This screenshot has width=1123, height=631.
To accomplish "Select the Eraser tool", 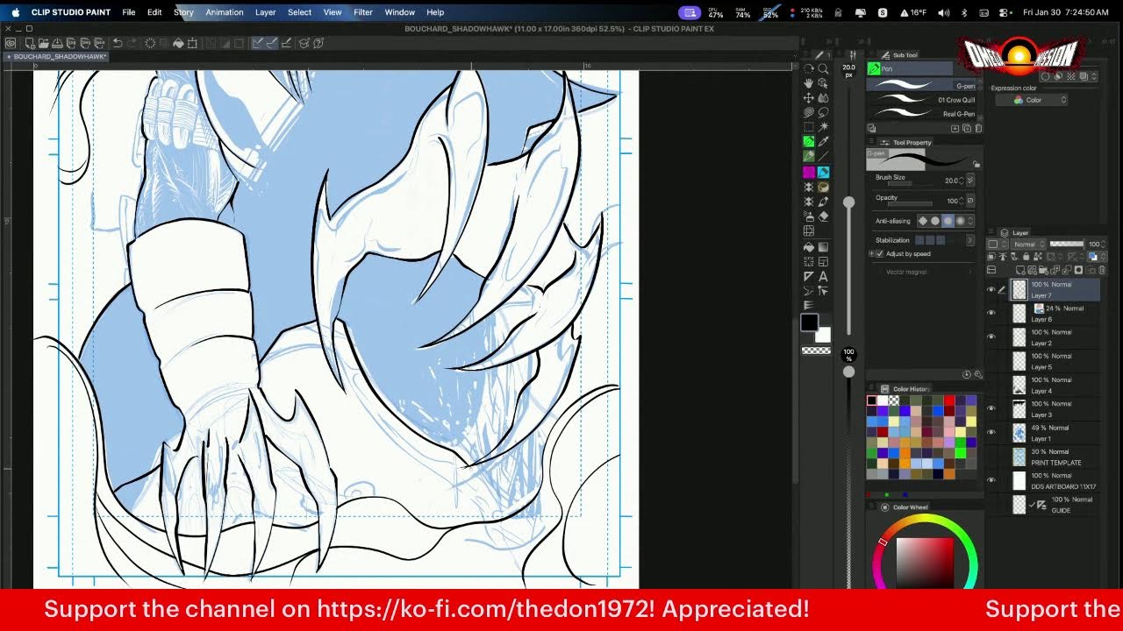I will coord(823,215).
